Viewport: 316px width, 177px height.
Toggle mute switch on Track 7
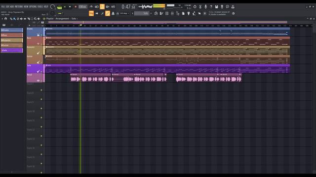(x=41, y=90)
